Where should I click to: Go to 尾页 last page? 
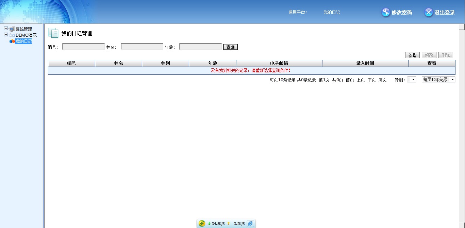pos(382,80)
